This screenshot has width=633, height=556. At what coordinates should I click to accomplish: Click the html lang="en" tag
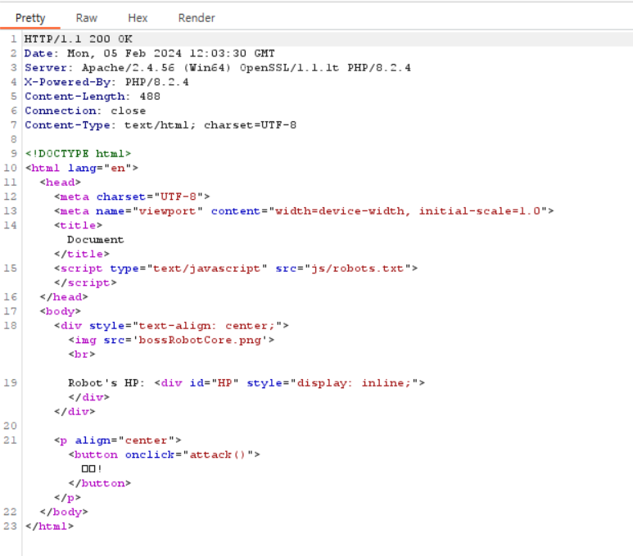tap(82, 168)
